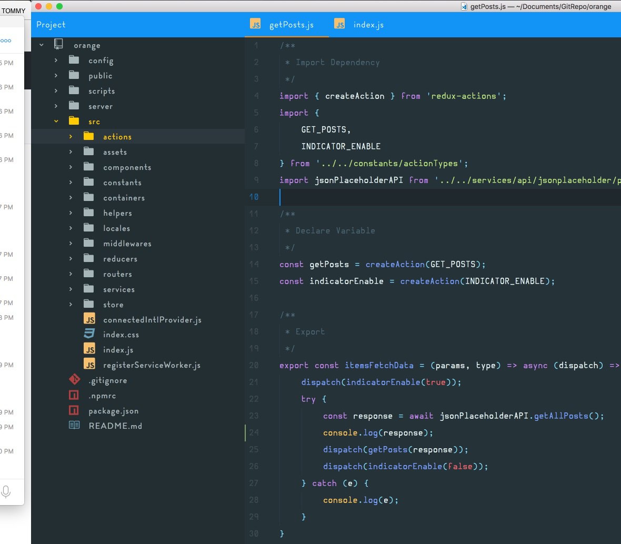Expand the components folder chevron
This screenshot has height=544, width=621.
pyautogui.click(x=71, y=167)
